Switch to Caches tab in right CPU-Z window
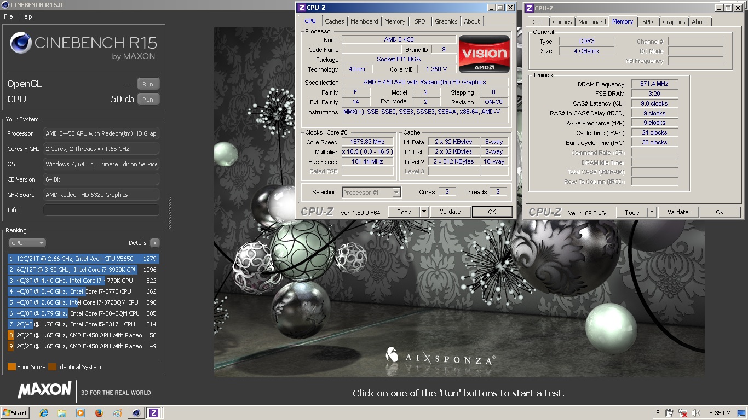 [562, 22]
